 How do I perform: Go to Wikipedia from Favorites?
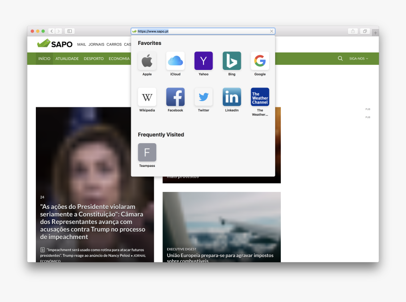point(147,97)
